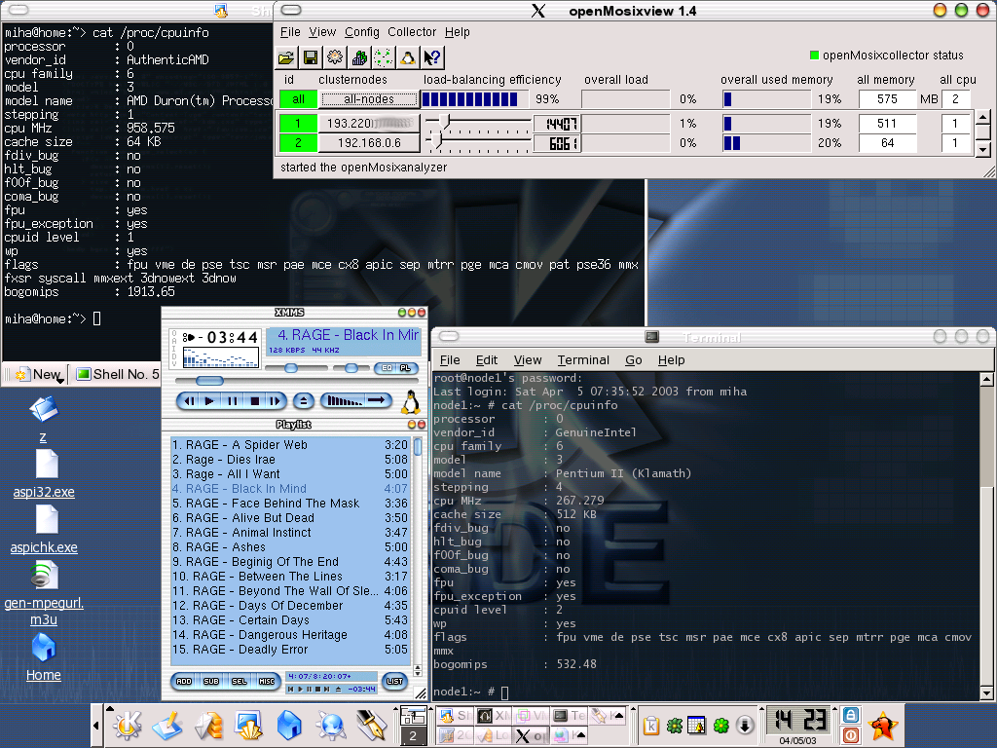This screenshot has height=748, width=997.
Task: Toggle the XMMS playlist PL button
Action: 404,368
